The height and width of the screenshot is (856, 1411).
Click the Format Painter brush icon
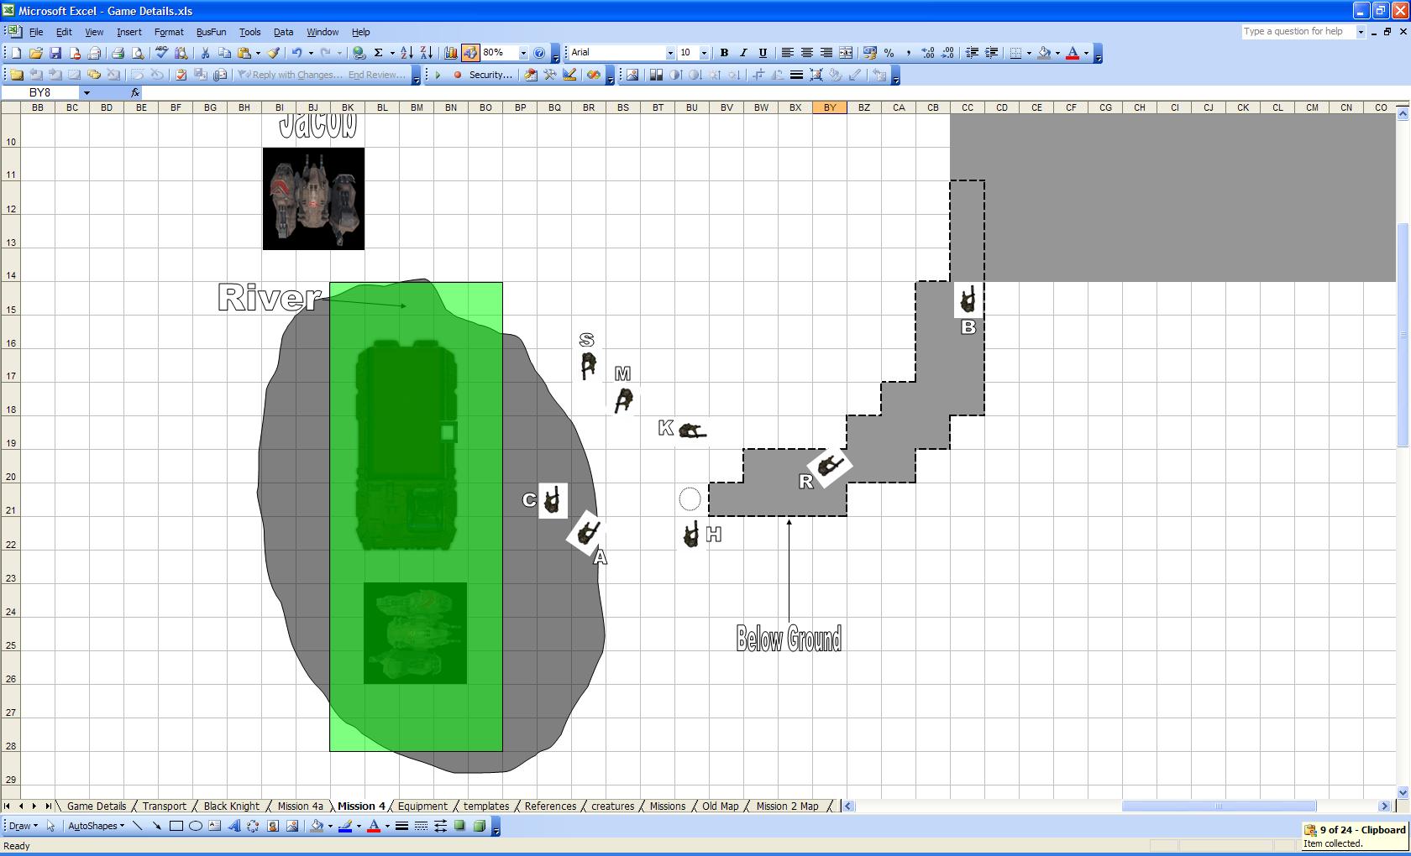[x=273, y=53]
